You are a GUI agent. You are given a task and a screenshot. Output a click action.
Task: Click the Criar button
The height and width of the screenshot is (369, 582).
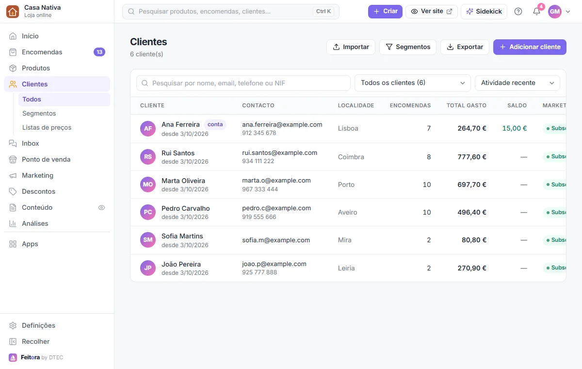385,11
